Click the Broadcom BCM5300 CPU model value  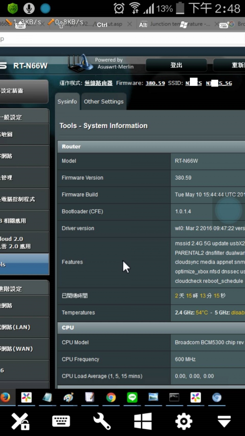(x=210, y=342)
